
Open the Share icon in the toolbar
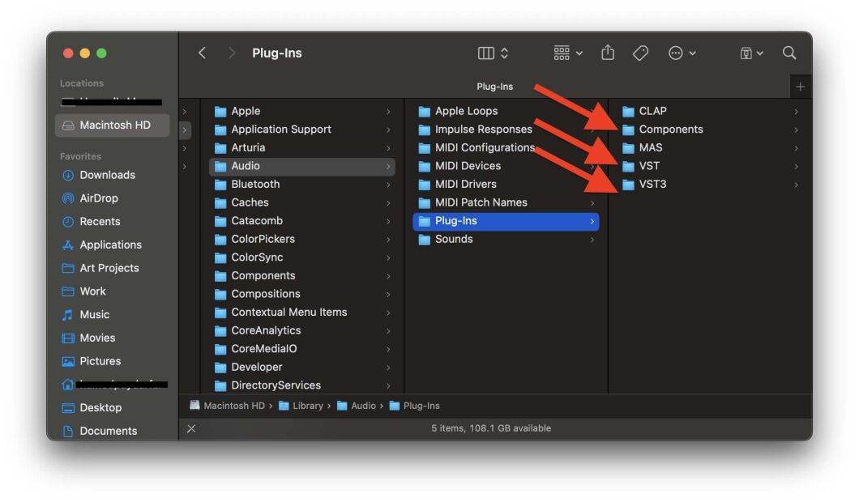pyautogui.click(x=608, y=52)
